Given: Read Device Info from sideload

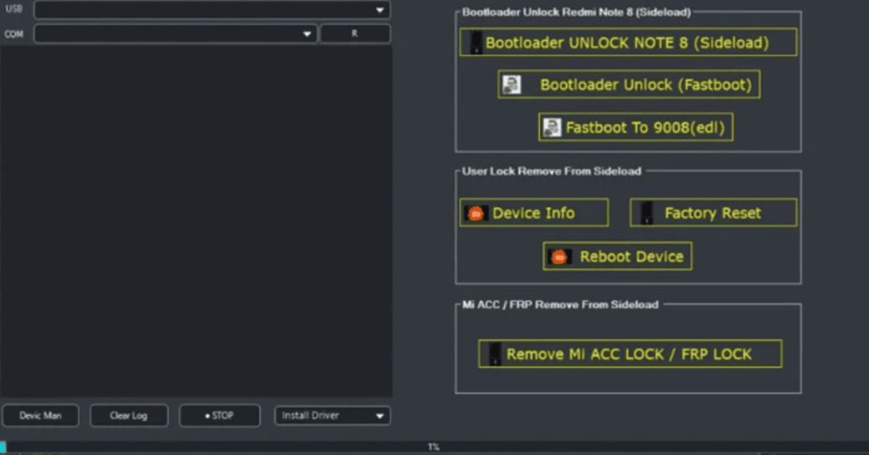Looking at the screenshot, I should pos(534,213).
